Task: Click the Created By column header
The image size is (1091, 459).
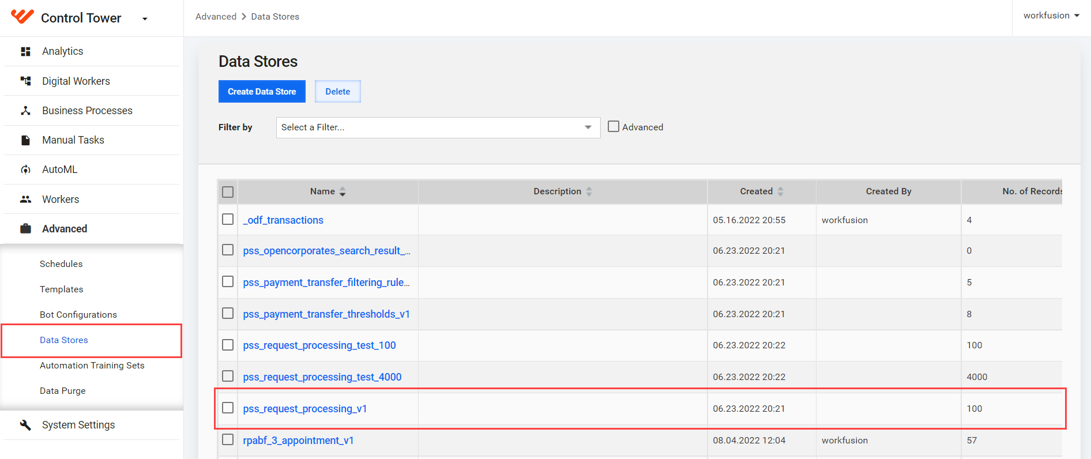Action: click(x=889, y=191)
